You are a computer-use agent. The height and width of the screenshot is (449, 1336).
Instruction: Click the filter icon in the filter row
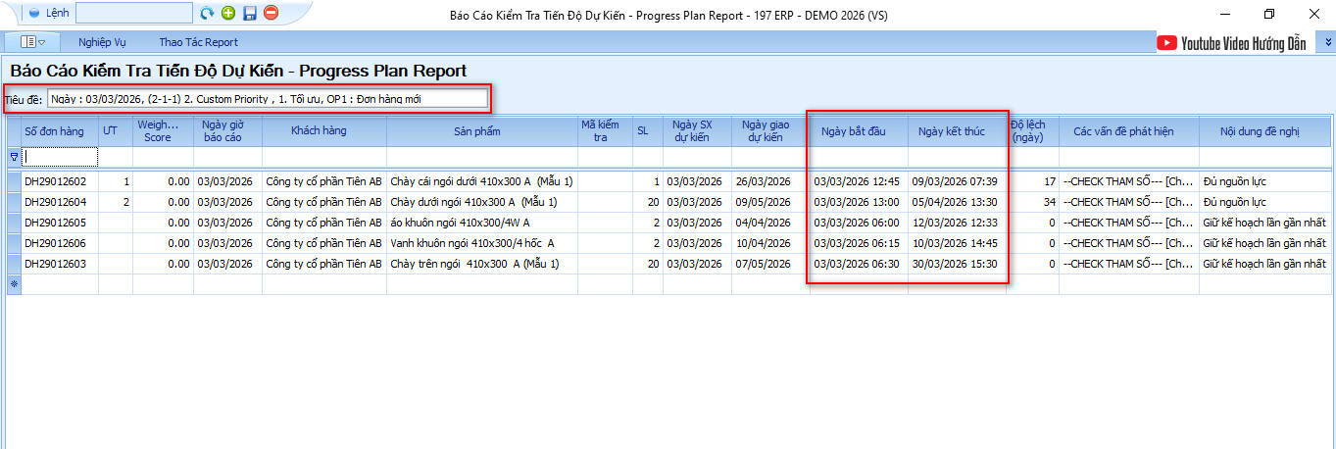[14, 157]
